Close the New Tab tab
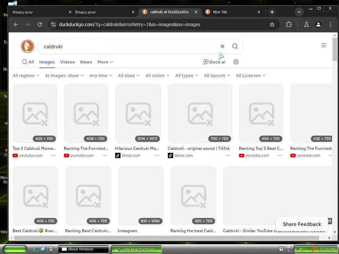339x254 pixels. (259, 12)
